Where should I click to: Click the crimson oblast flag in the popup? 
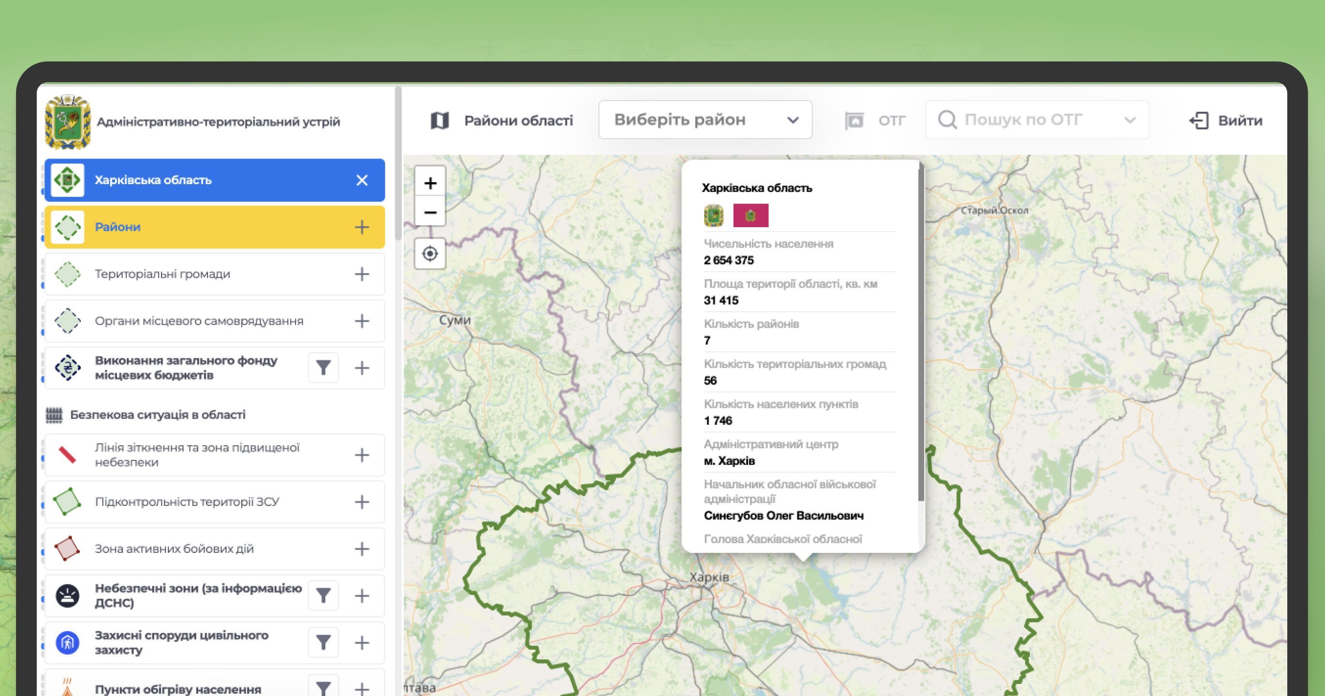751,216
